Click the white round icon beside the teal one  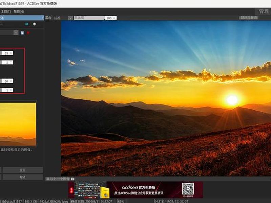pos(35,24)
